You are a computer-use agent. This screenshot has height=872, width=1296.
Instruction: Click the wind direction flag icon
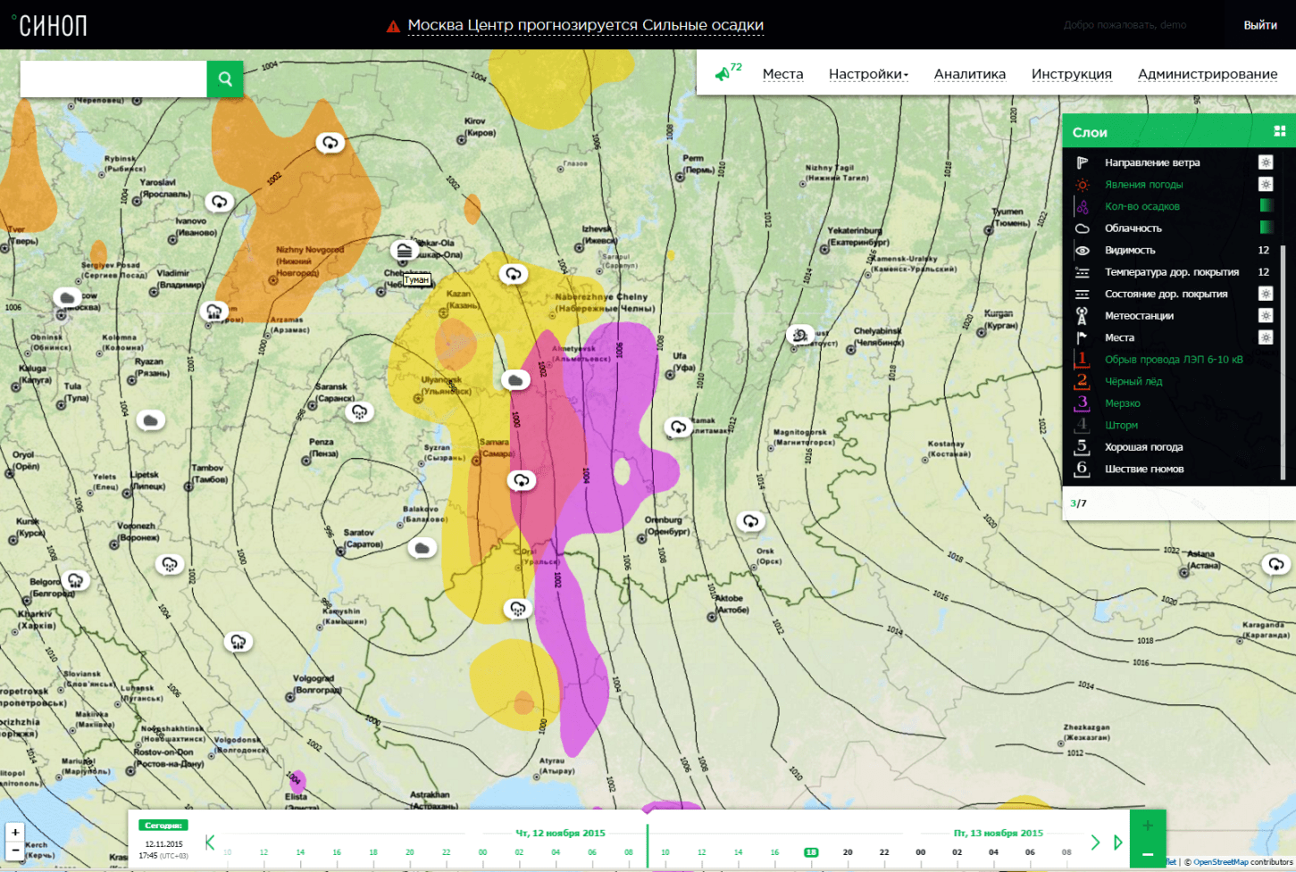(x=1082, y=162)
